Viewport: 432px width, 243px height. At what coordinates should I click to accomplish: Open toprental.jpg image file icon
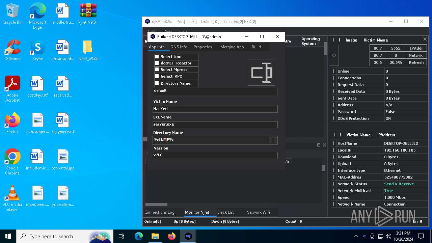[63, 160]
